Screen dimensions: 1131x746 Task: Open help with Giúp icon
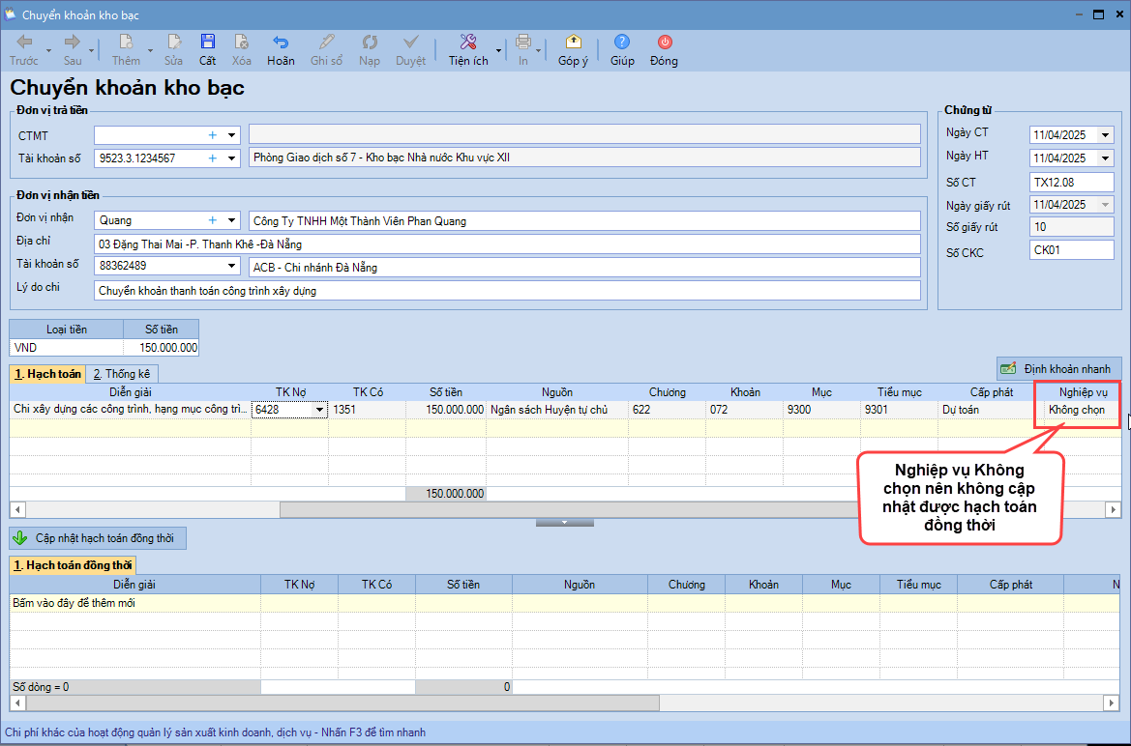click(622, 50)
